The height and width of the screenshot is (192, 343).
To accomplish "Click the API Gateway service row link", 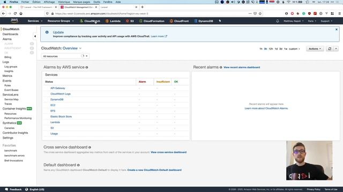I will click(x=58, y=88).
